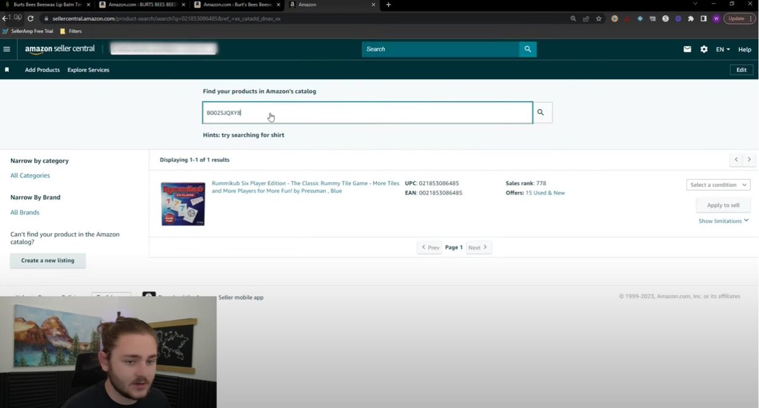Click the browser Update button
This screenshot has height=408, width=759.
739,18
